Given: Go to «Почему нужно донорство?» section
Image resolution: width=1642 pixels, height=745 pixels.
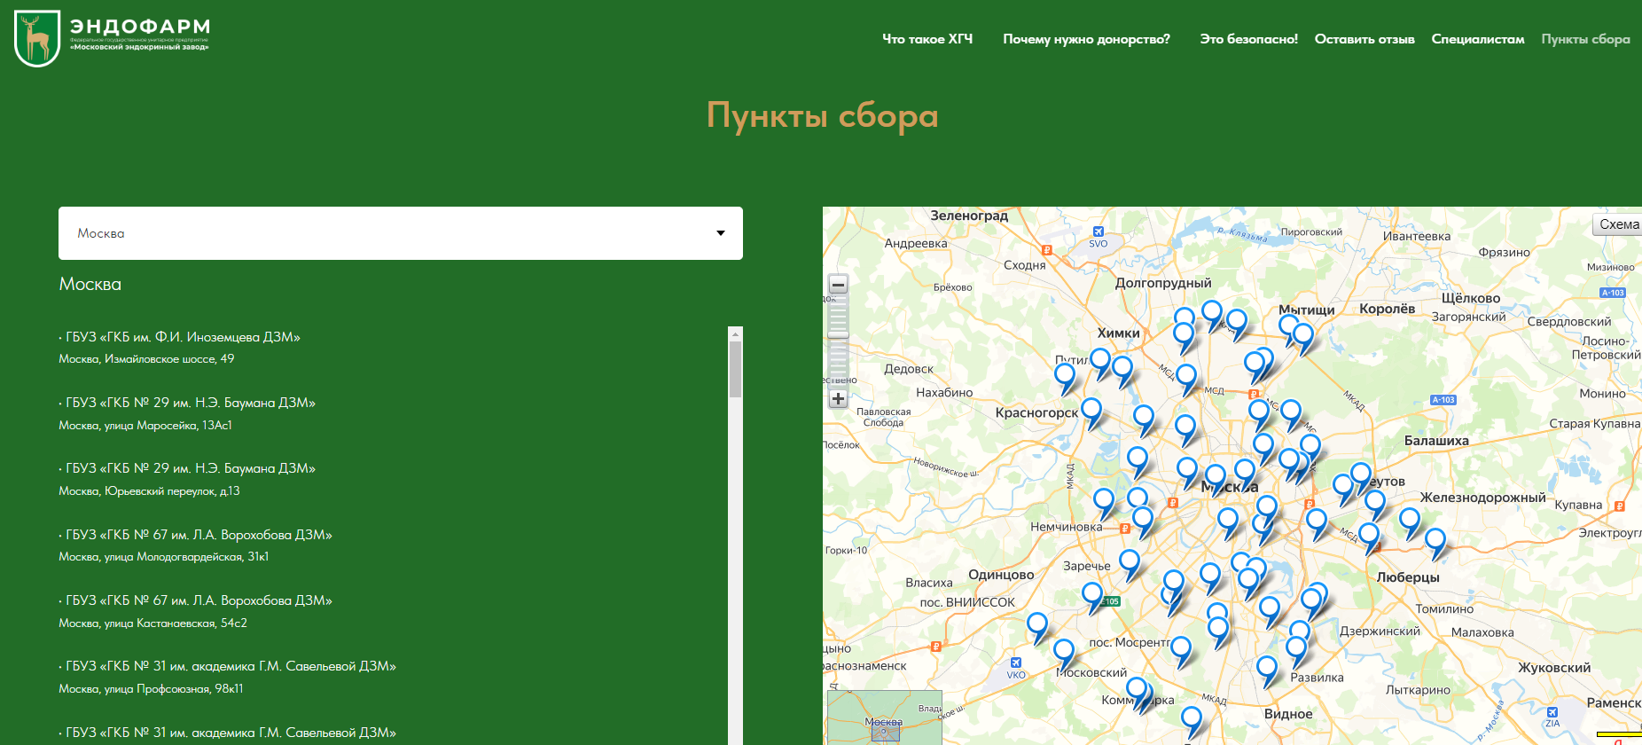Looking at the screenshot, I should (x=1086, y=39).
